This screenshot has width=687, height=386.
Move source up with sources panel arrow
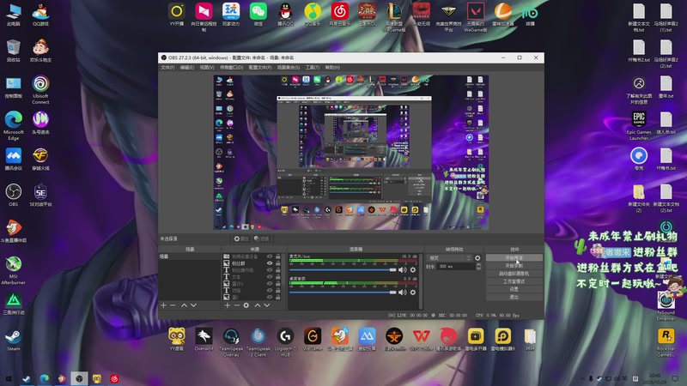tap(258, 305)
